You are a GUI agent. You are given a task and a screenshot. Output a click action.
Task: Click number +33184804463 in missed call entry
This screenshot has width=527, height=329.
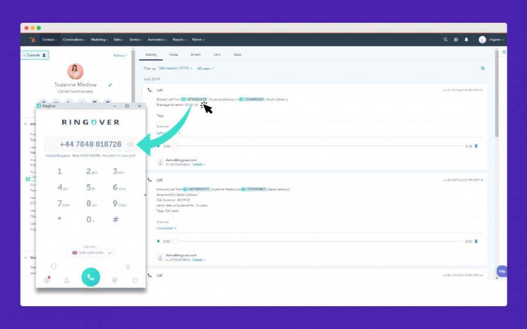[x=252, y=99]
